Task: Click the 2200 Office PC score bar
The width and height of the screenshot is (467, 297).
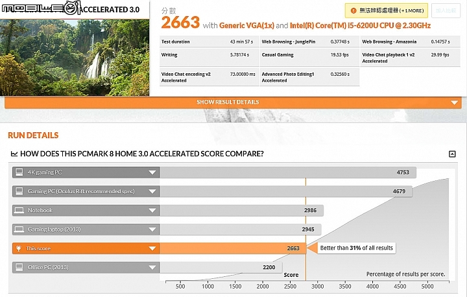Action: [x=221, y=268]
